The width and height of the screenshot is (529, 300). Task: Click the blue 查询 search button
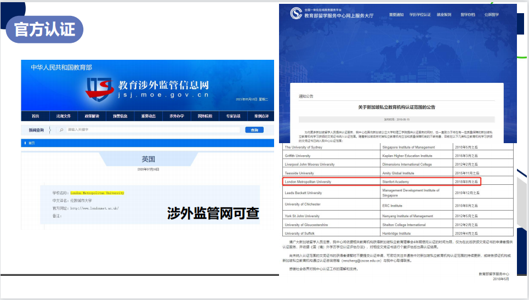(254, 130)
